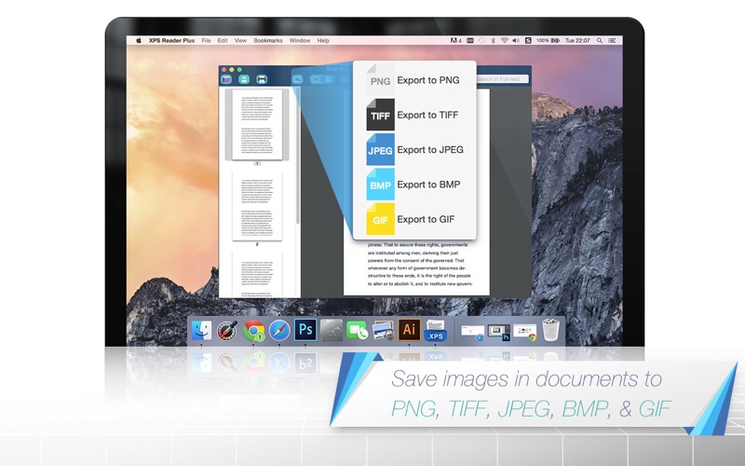745x466 pixels.
Task: Click the Search in Full-text field
Action: 502,79
